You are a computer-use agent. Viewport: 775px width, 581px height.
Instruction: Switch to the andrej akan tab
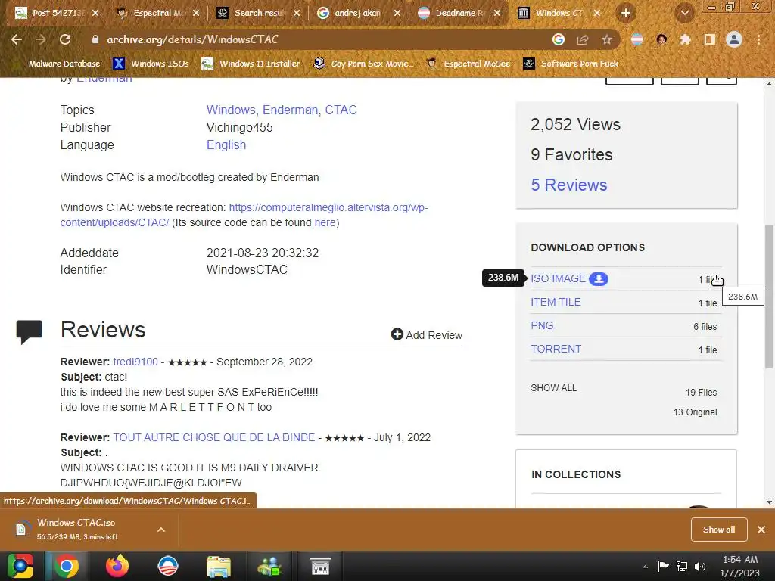[x=358, y=13]
